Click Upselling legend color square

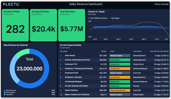coord(5,94)
